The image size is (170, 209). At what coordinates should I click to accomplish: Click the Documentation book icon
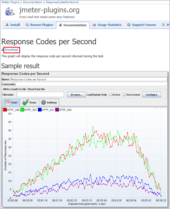tap(61, 25)
